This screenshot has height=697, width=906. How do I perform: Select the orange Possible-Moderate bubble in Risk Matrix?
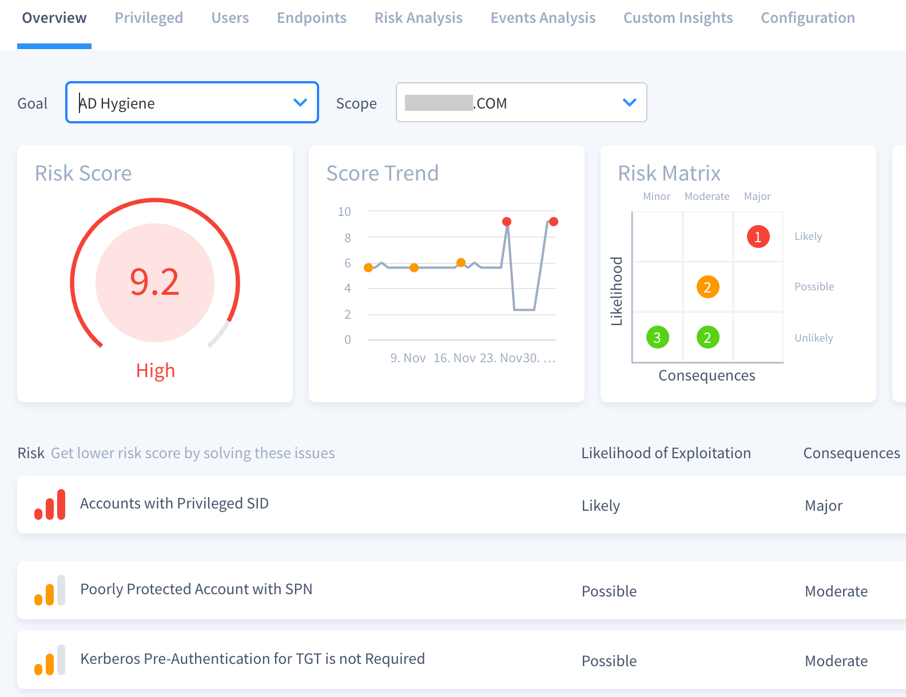tap(708, 287)
